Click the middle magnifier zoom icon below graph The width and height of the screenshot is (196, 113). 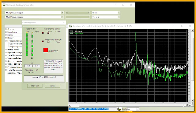190,105
